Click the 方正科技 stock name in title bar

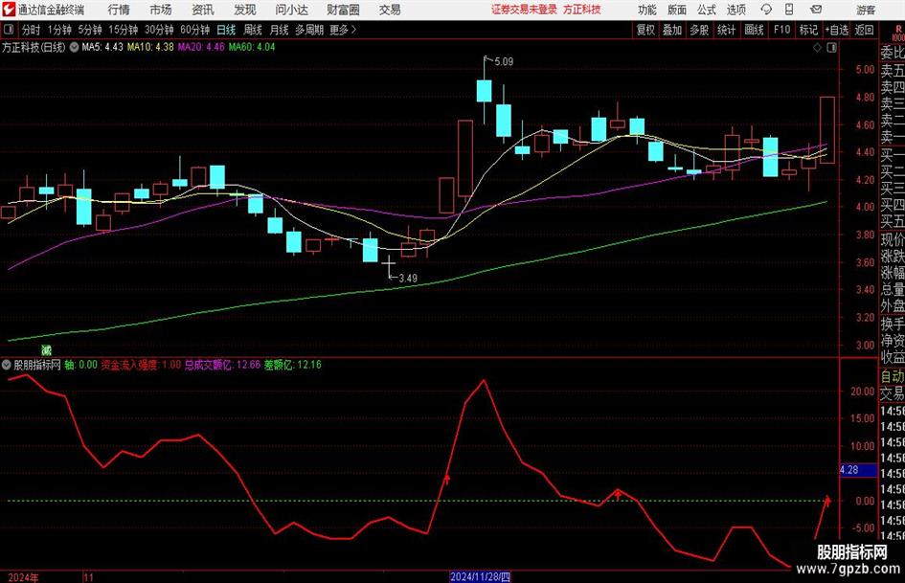point(582,10)
